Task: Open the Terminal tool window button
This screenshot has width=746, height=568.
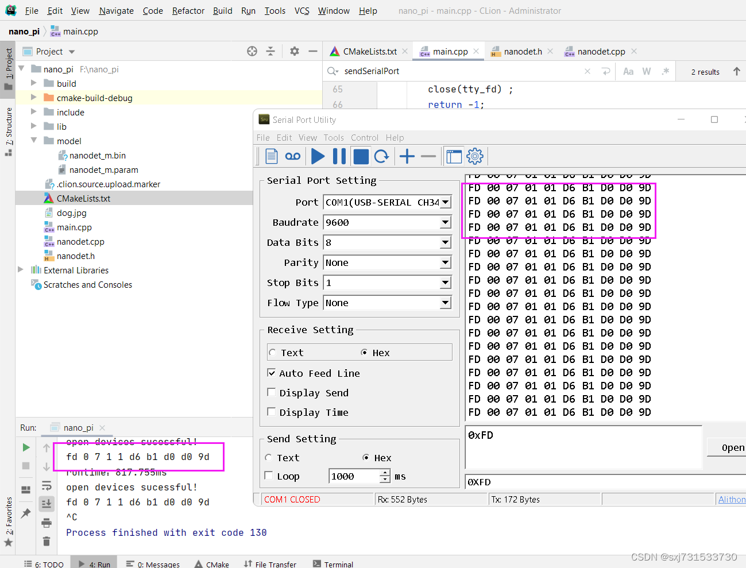Action: (333, 564)
